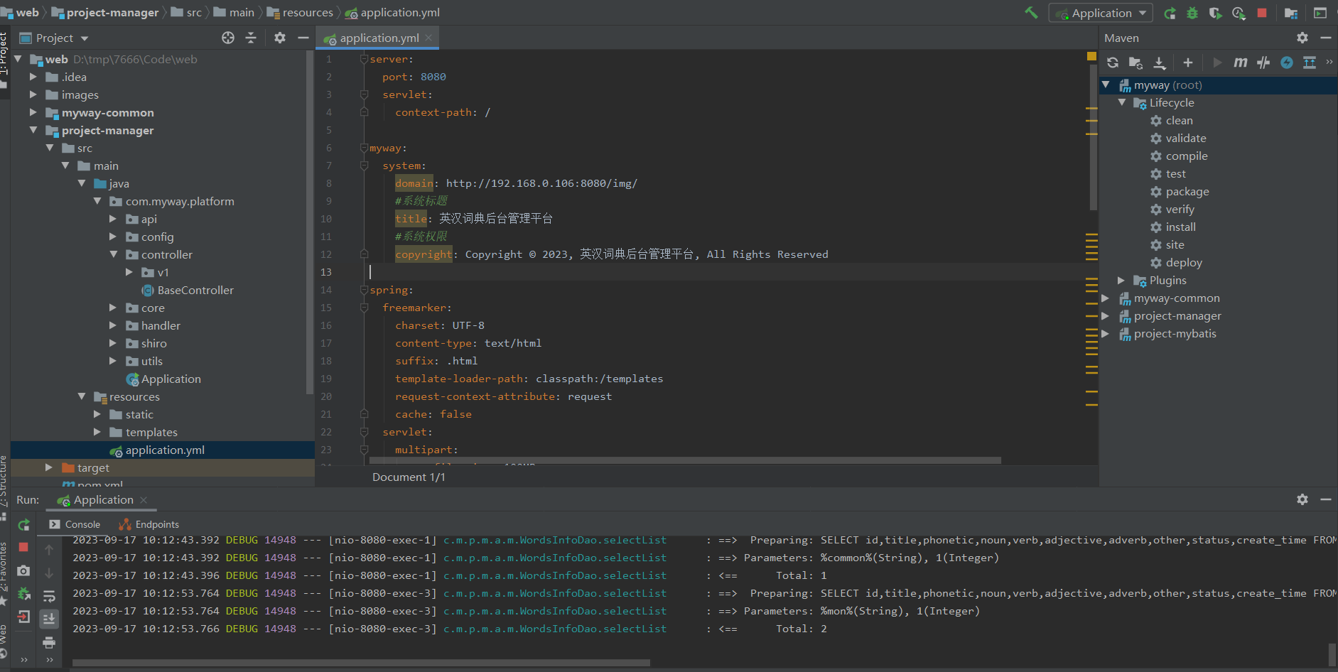Stop process with Run panel red square
This screenshot has height=672, width=1338.
point(23,547)
